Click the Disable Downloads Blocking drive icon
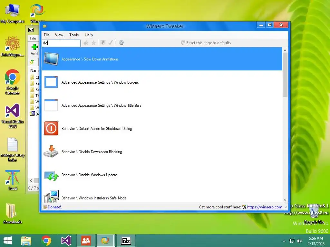Image resolution: width=330 pixels, height=247 pixels. [51, 151]
